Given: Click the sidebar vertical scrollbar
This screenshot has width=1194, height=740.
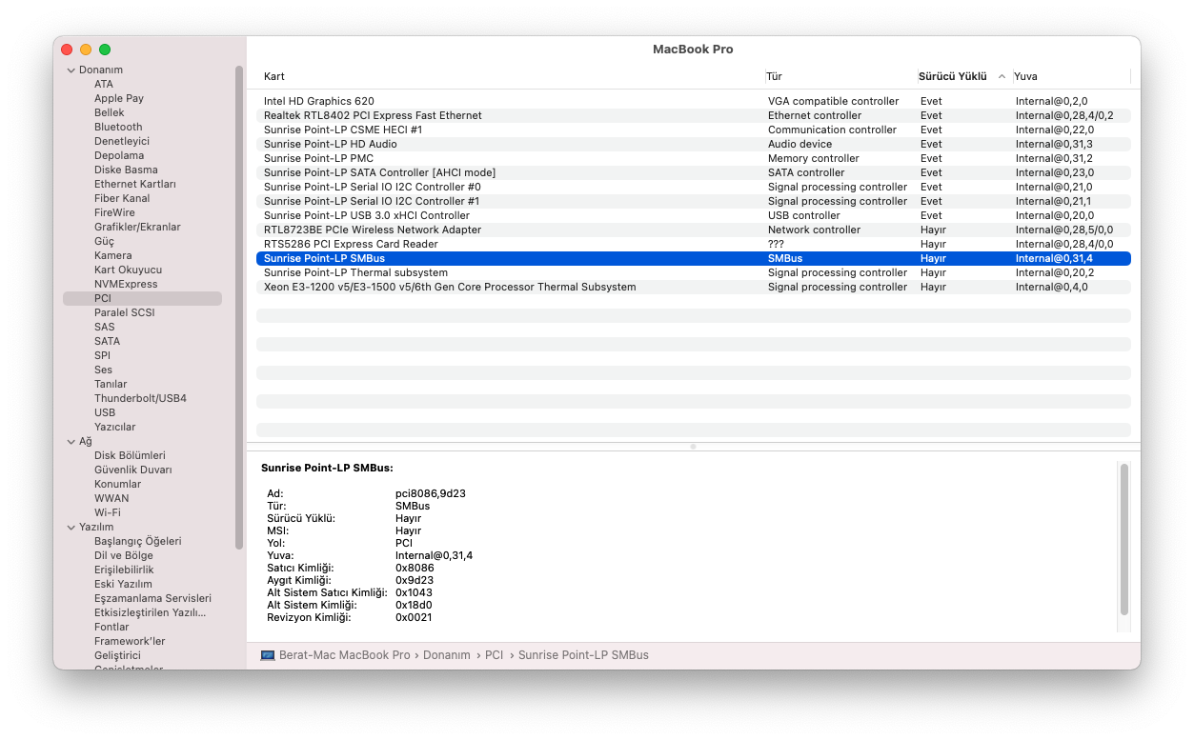Looking at the screenshot, I should (239, 305).
